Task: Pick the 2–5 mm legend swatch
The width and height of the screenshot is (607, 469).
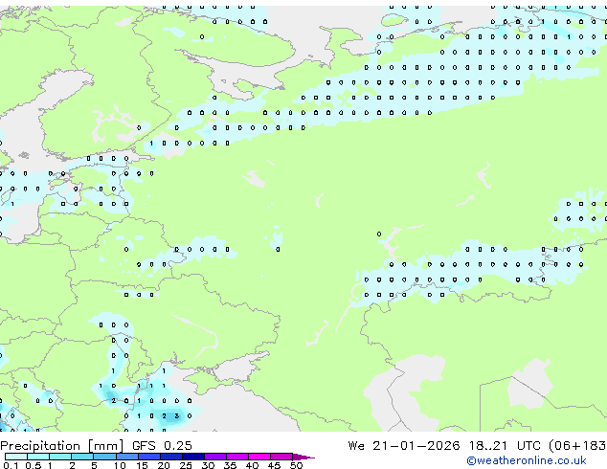Action: coord(82,457)
